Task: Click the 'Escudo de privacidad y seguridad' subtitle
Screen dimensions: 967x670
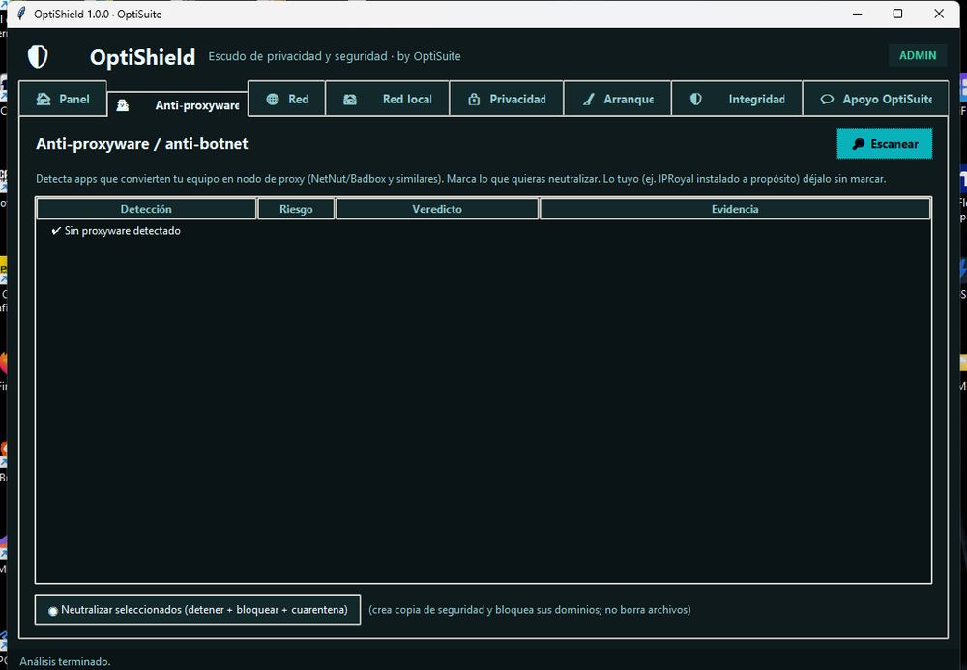Action: click(x=335, y=56)
